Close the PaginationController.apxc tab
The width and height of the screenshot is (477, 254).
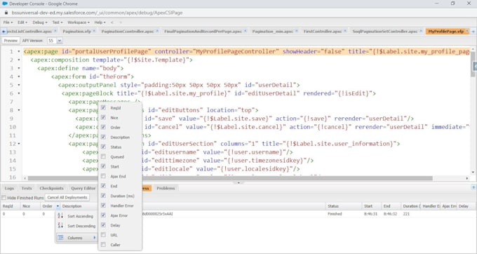(x=157, y=31)
